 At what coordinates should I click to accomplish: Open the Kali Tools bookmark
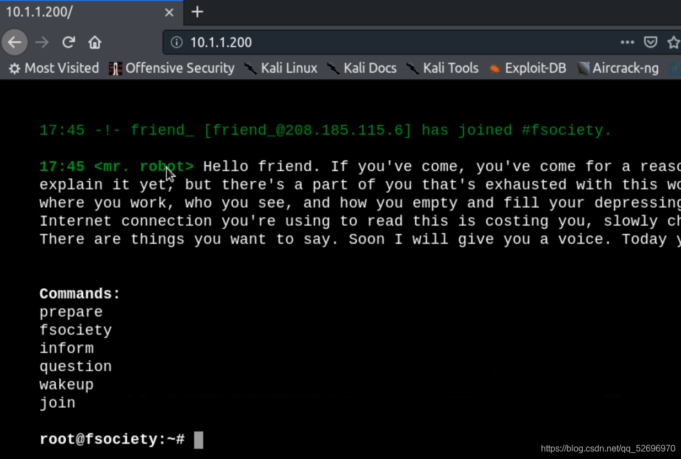click(442, 68)
